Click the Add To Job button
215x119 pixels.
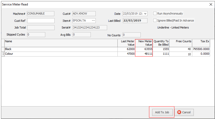[162, 112]
